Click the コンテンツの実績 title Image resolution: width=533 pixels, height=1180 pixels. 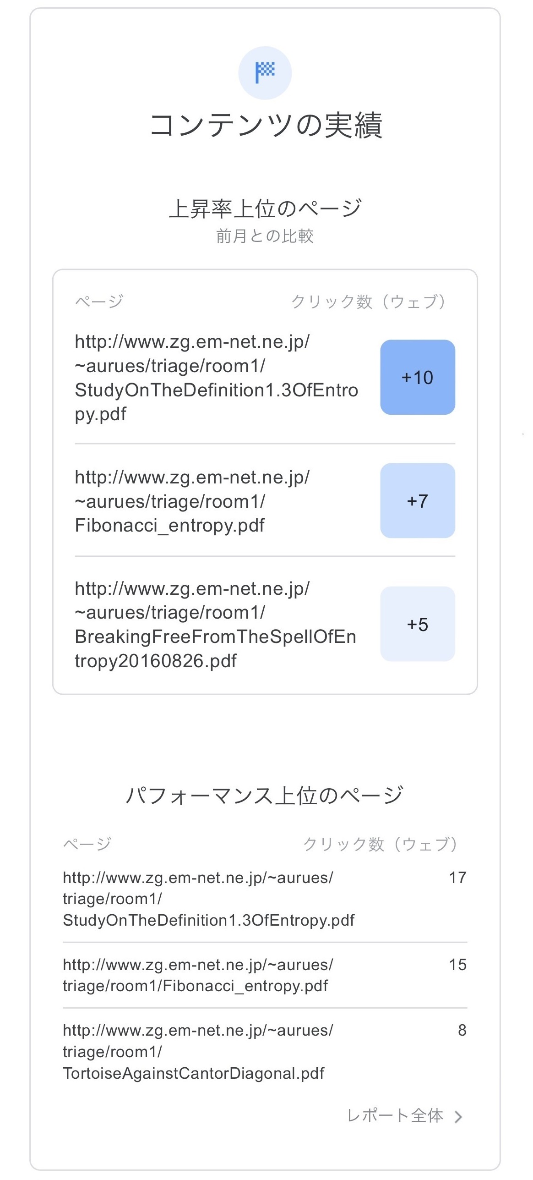pos(266,125)
